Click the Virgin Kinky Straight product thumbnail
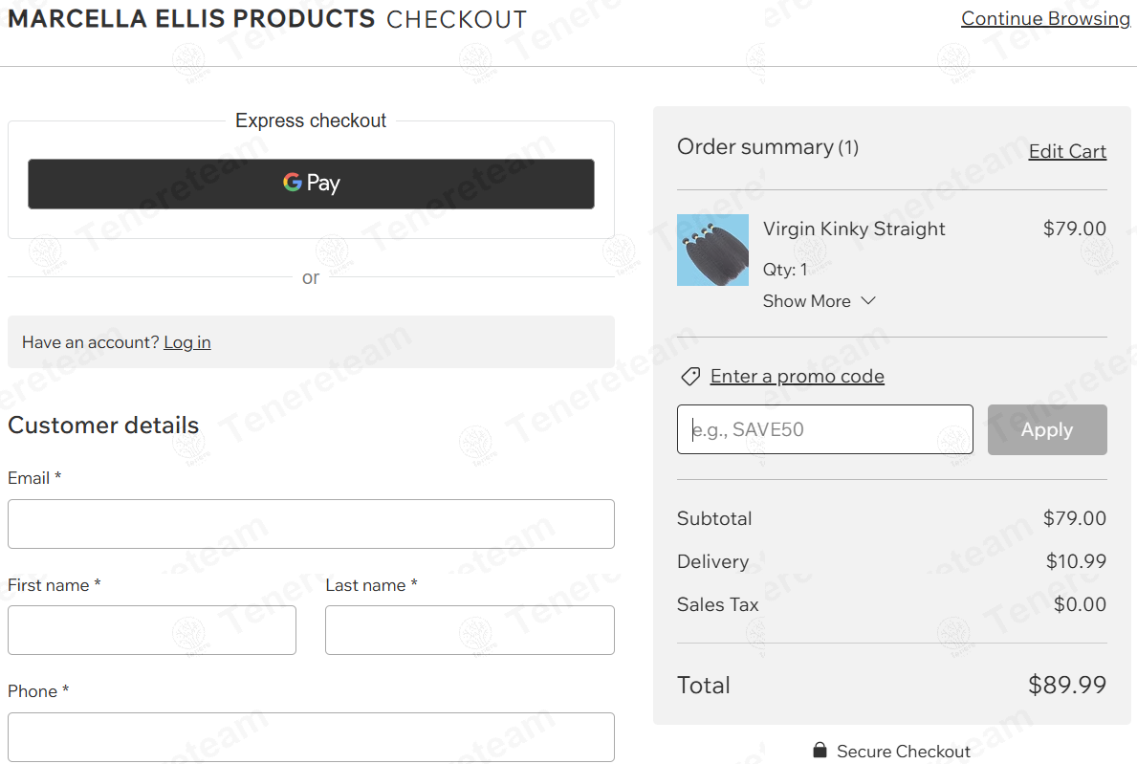The image size is (1137, 764). (712, 251)
